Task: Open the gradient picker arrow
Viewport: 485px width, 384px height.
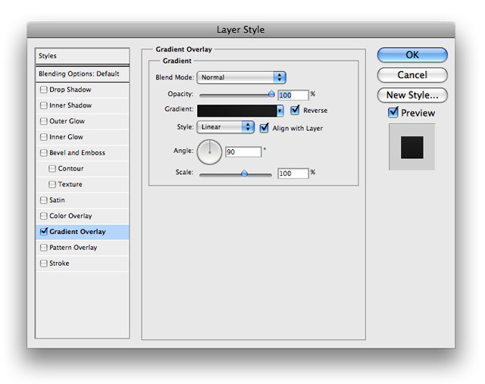Action: click(x=280, y=111)
